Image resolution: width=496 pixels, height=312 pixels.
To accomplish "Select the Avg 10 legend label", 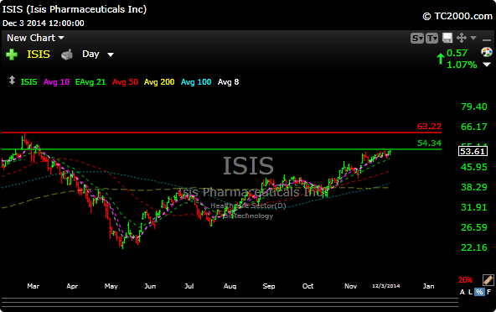I will pyautogui.click(x=56, y=82).
